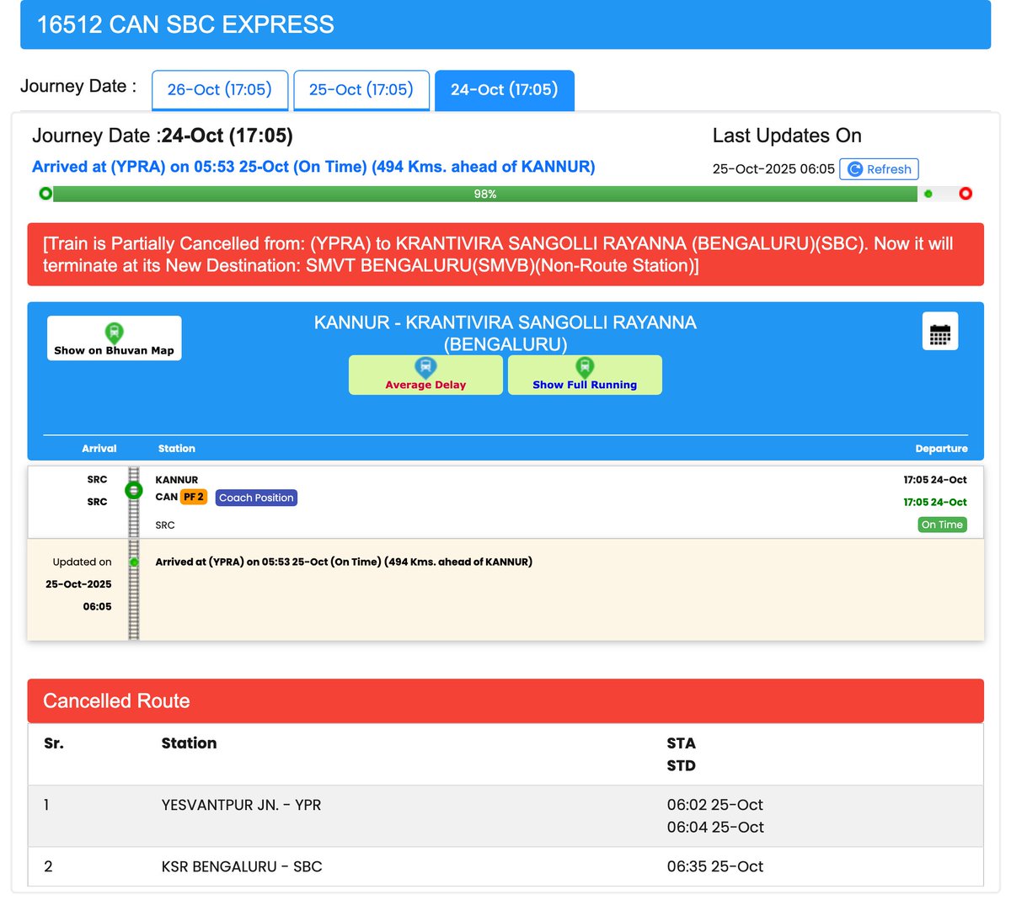Click the Coach Position button
Screen dimensions: 1011x916
[x=256, y=498]
